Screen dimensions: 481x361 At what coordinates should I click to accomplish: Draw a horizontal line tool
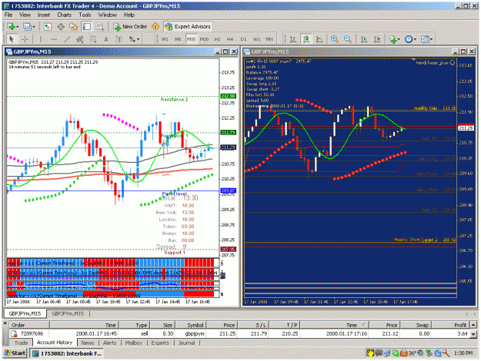click(x=54, y=39)
